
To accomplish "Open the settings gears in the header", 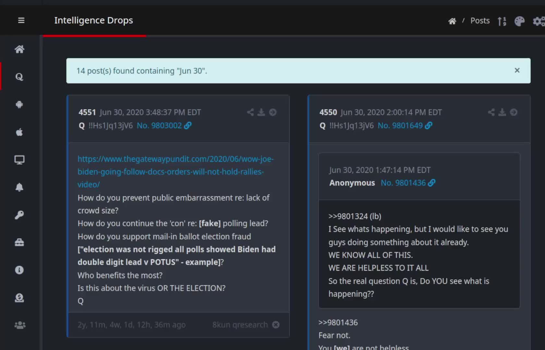I will (x=539, y=21).
